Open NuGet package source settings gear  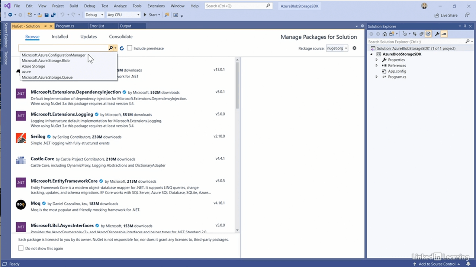pyautogui.click(x=354, y=48)
